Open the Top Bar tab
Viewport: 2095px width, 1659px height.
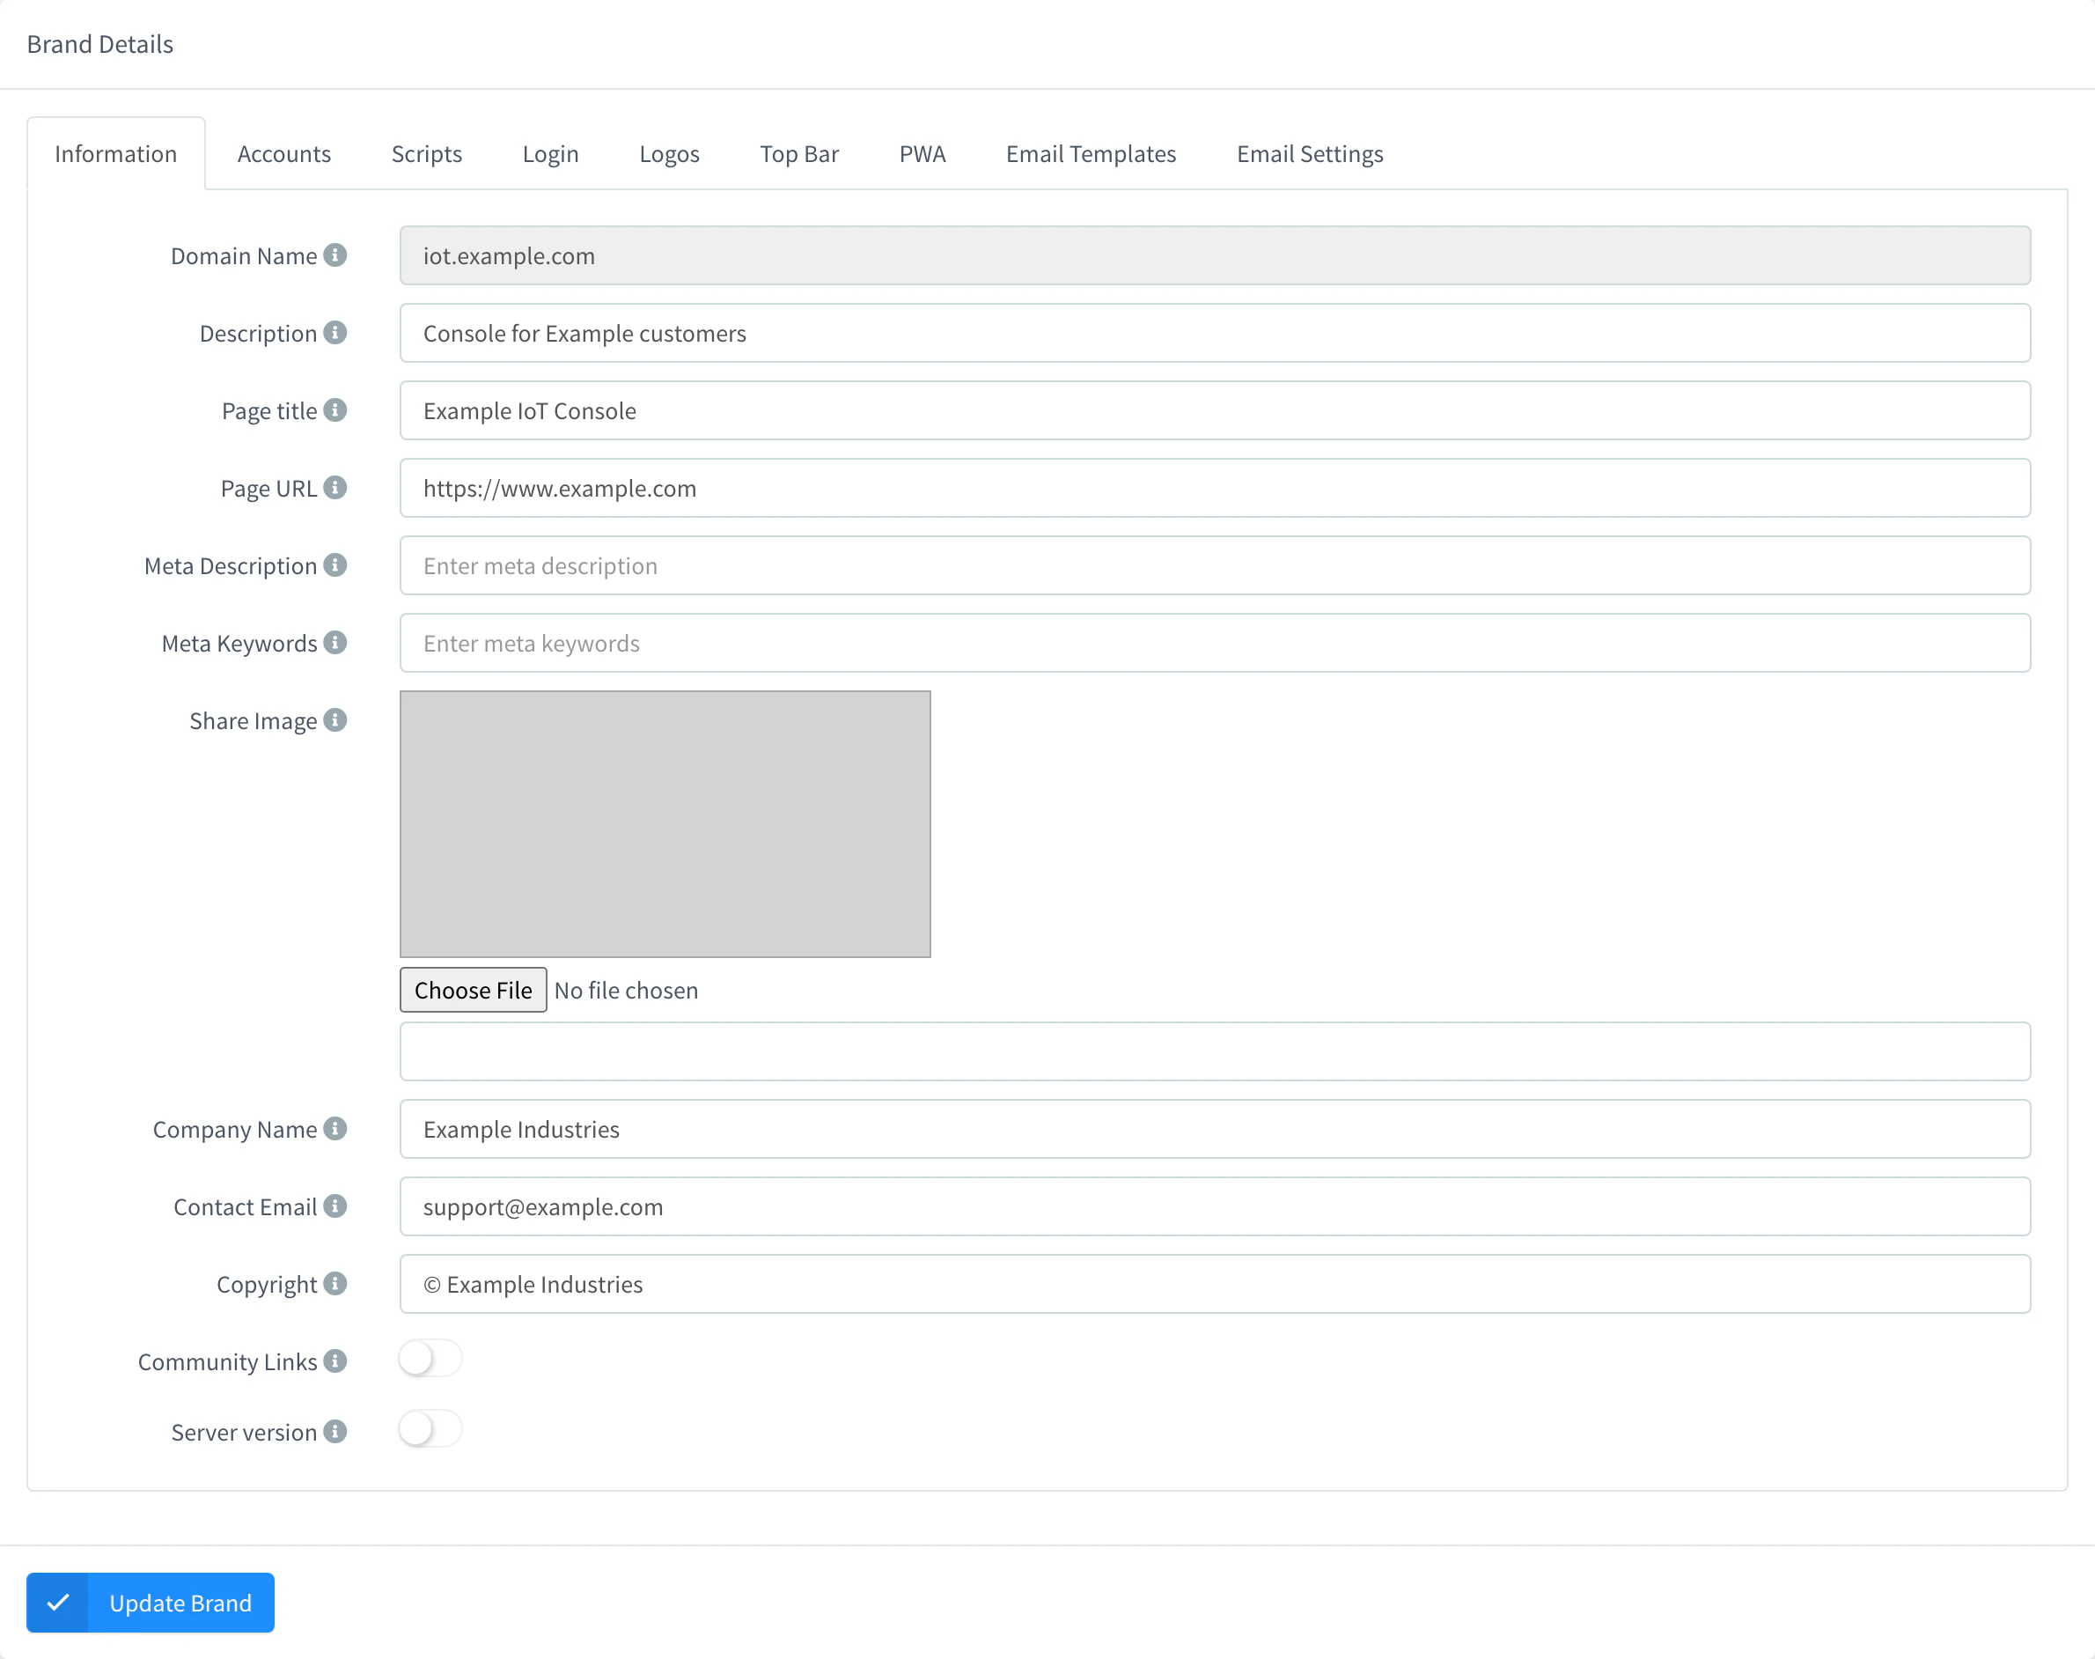799,153
